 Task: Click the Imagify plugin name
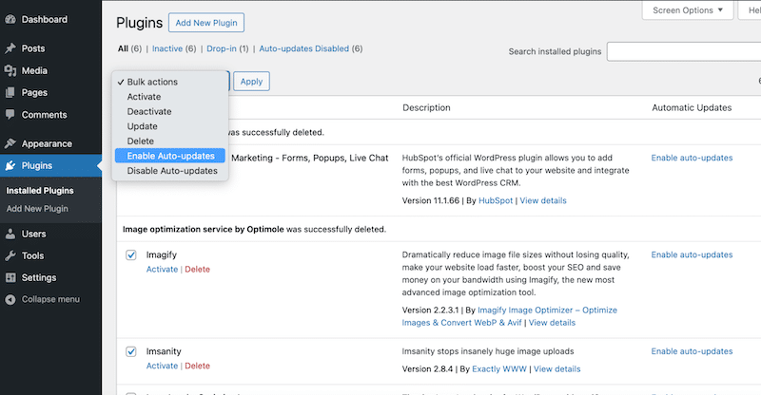tap(162, 254)
